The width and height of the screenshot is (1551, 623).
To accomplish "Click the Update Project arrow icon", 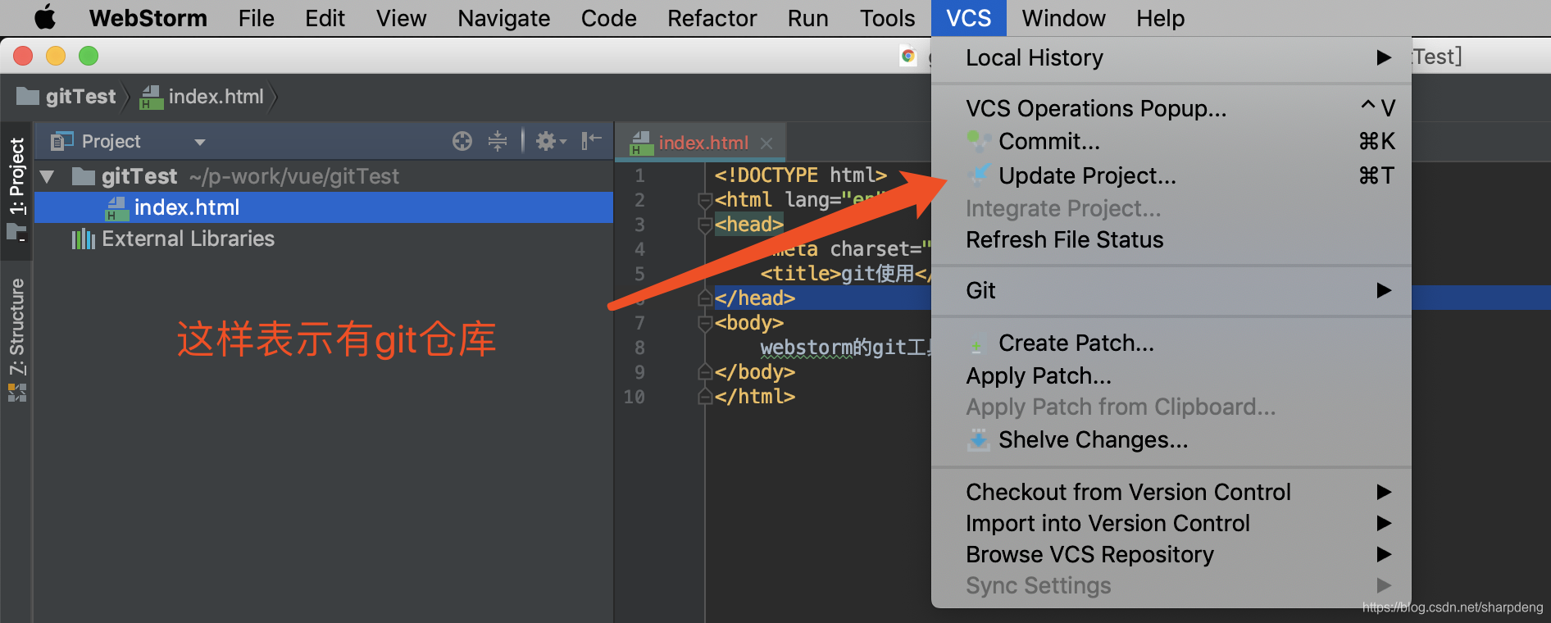I will pyautogui.click(x=978, y=175).
